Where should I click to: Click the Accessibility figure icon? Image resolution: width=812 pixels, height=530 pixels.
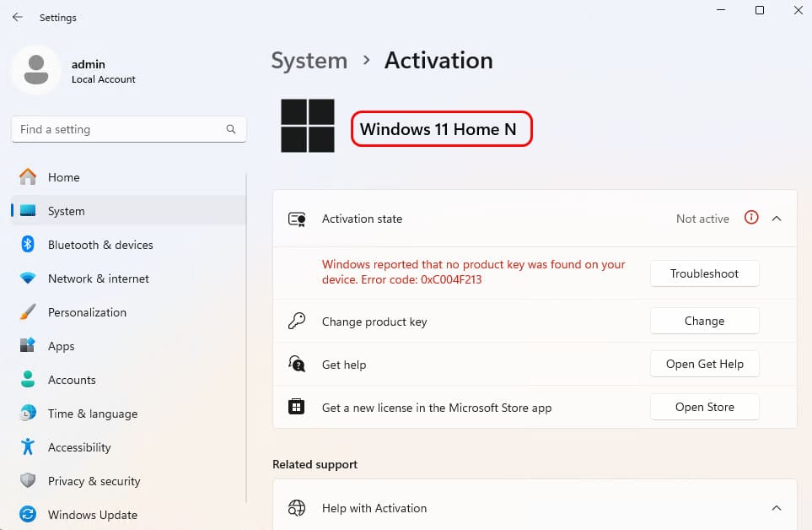click(28, 446)
